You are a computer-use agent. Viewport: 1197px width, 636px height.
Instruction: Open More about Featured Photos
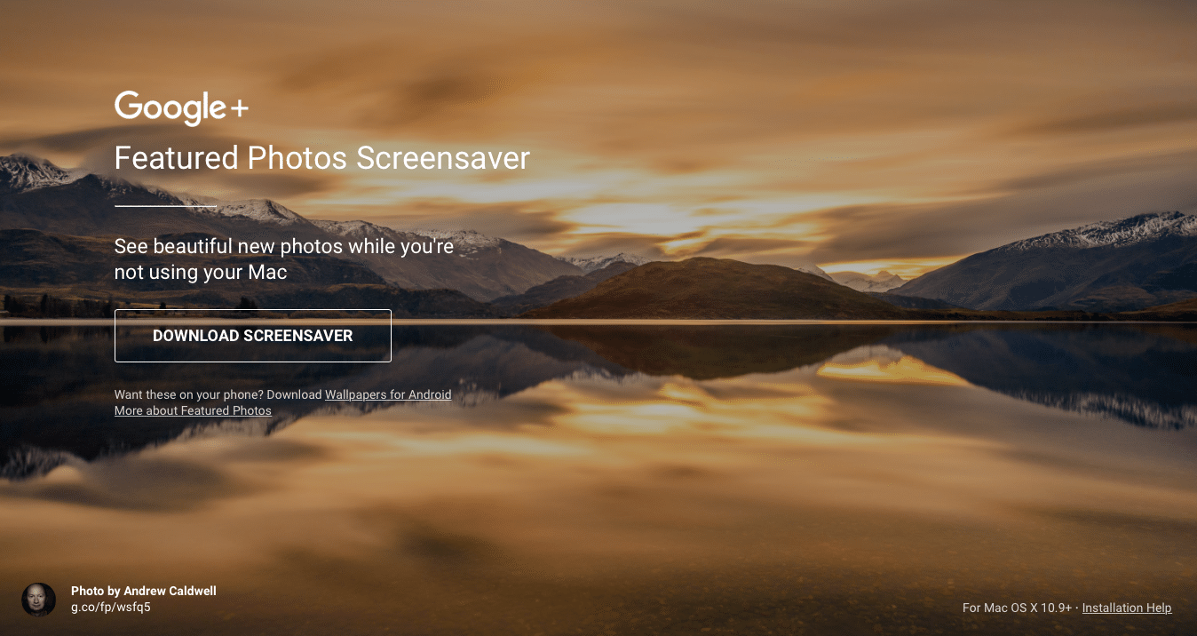(193, 410)
